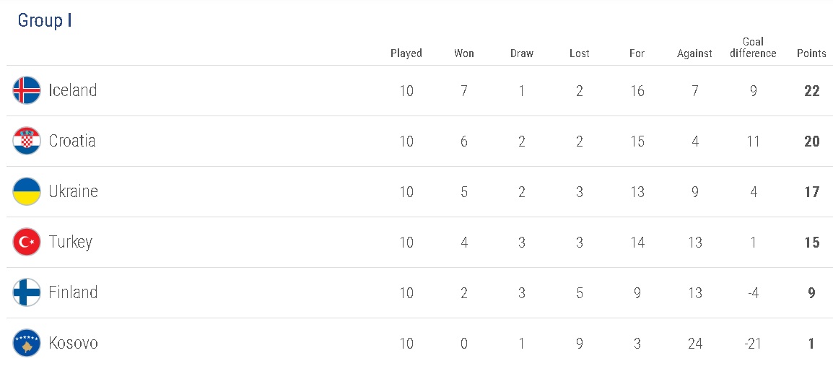Open the Kosovo team name

pos(73,343)
